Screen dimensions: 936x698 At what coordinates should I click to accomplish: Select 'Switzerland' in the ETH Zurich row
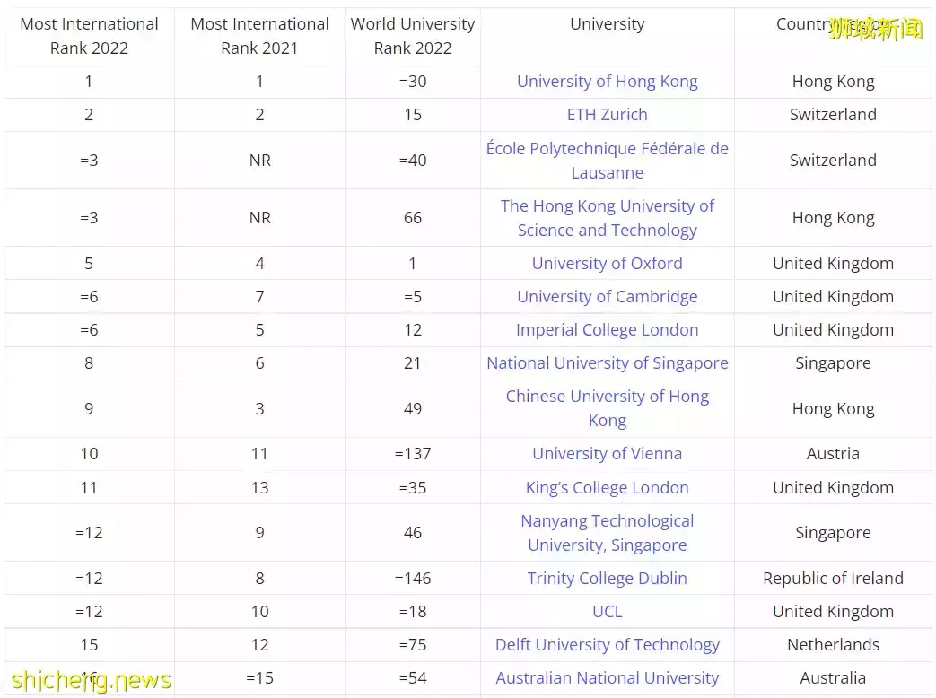pyautogui.click(x=834, y=115)
